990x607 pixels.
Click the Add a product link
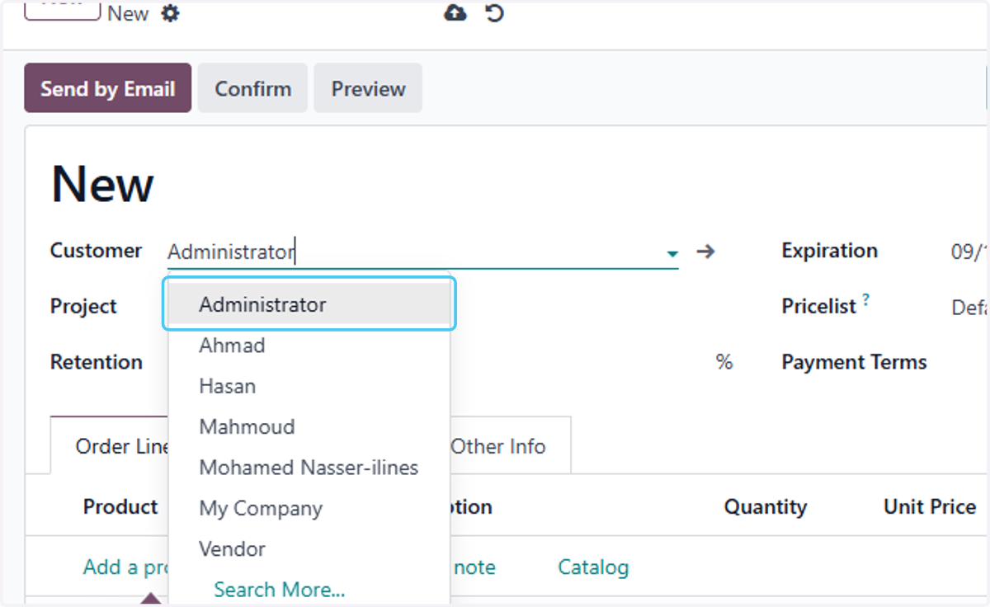(x=126, y=567)
